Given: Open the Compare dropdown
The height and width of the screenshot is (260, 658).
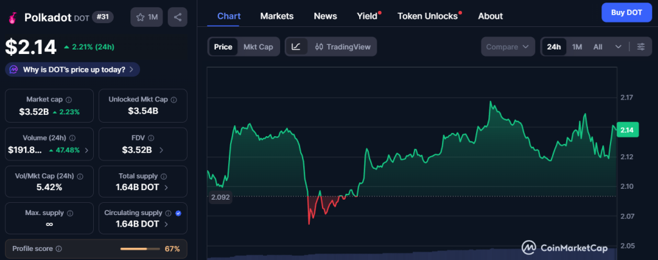Looking at the screenshot, I should pos(508,47).
